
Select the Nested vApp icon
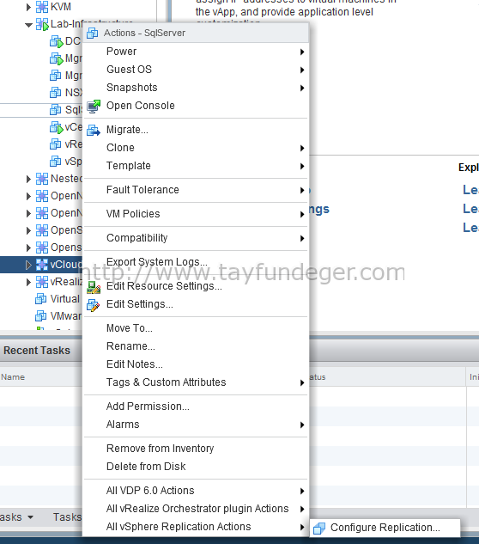(x=42, y=179)
